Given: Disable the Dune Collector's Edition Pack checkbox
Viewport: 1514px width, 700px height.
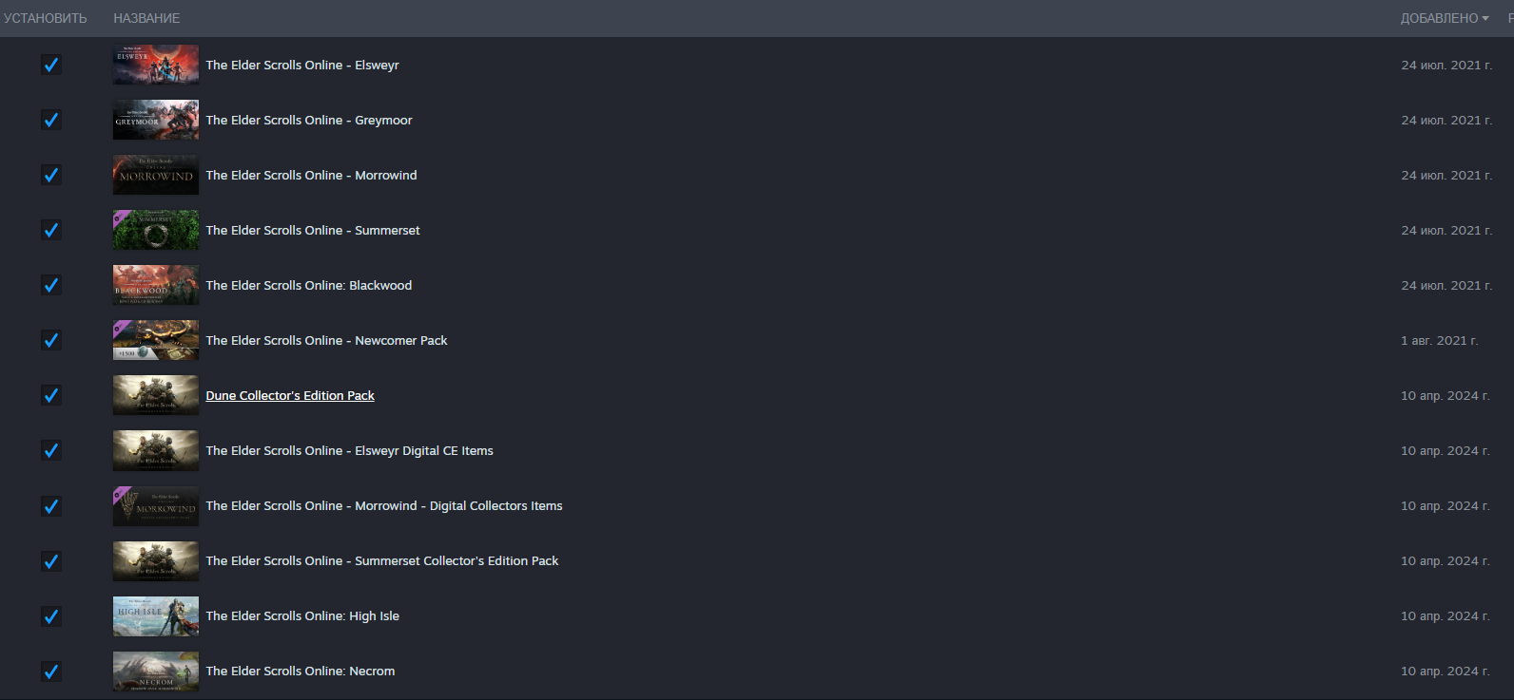Looking at the screenshot, I should [51, 395].
